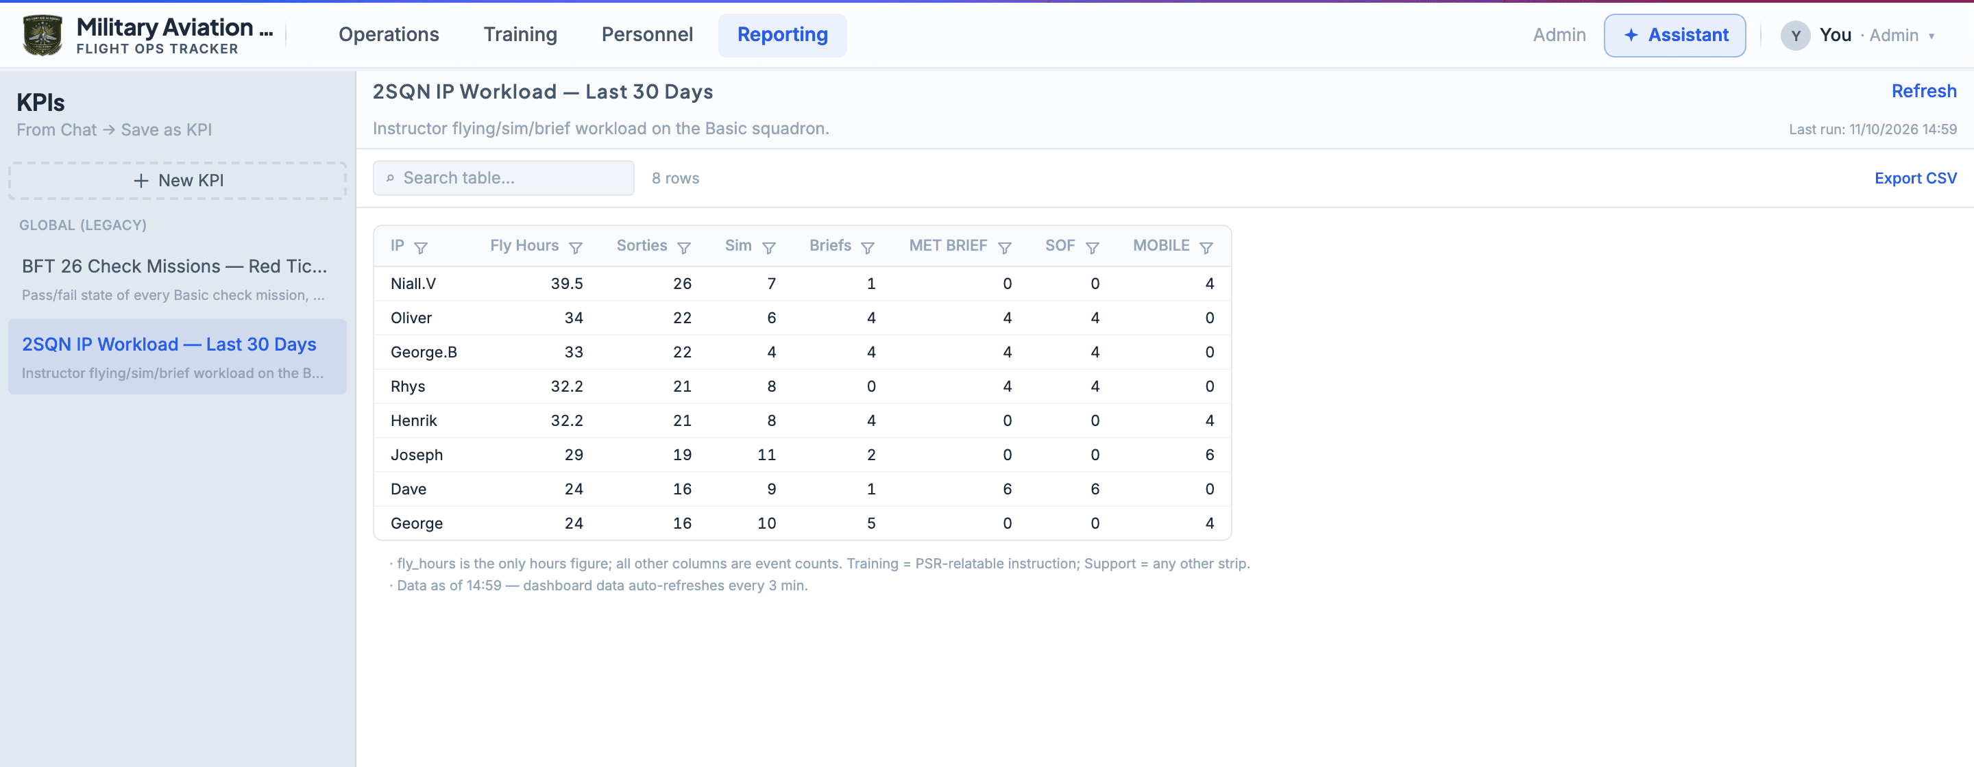Select the Oliver row name
Screen dimensions: 1974x767
click(411, 318)
